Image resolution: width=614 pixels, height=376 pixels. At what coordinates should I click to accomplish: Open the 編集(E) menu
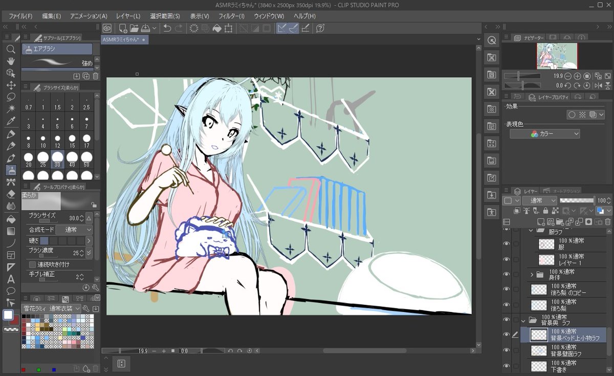(x=51, y=16)
